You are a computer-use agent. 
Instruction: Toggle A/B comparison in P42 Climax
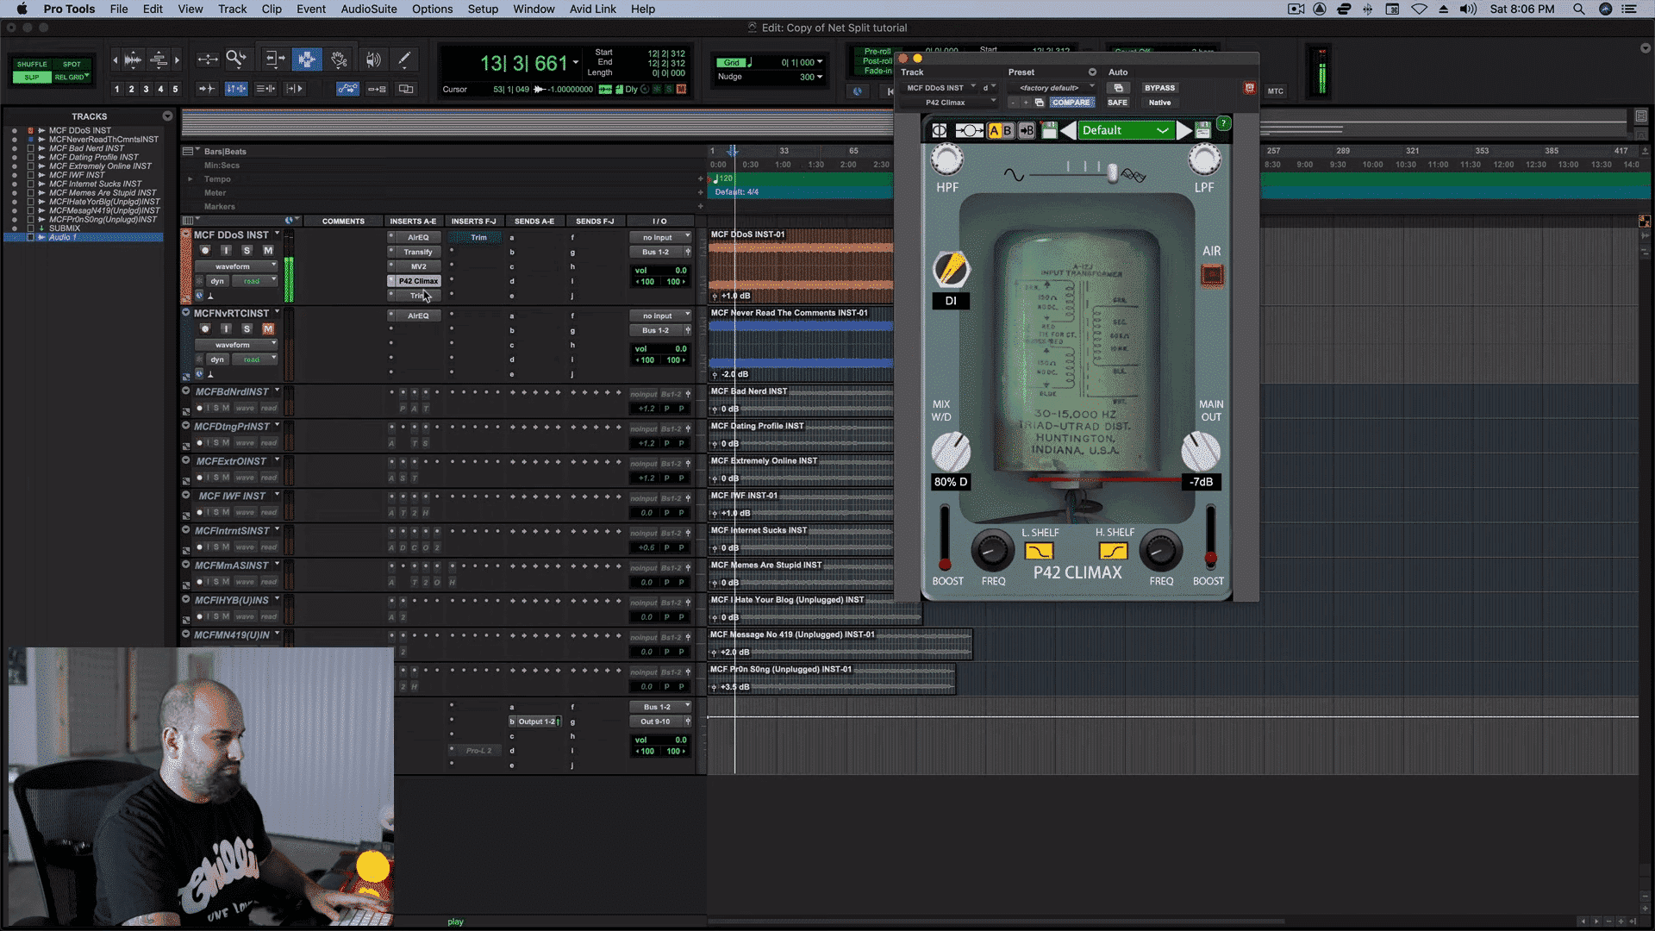tap(1000, 130)
